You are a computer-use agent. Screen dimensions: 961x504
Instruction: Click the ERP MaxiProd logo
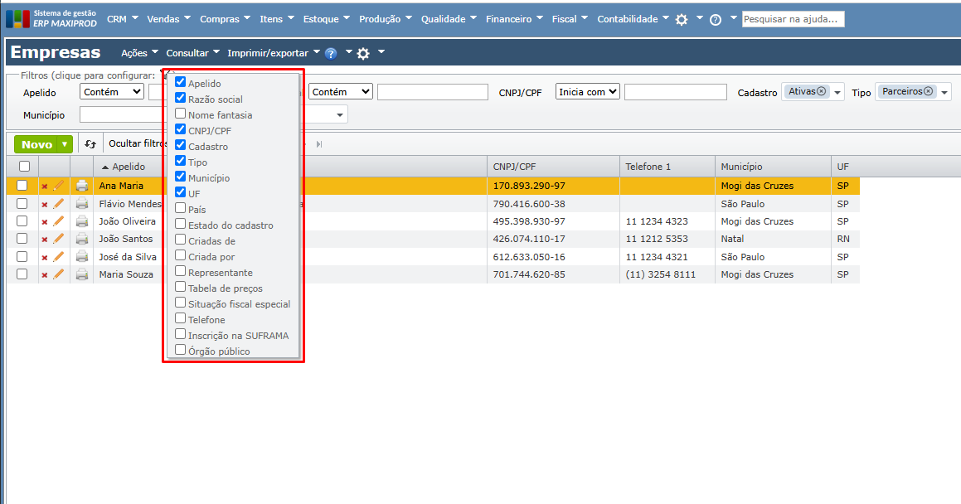tap(51, 18)
